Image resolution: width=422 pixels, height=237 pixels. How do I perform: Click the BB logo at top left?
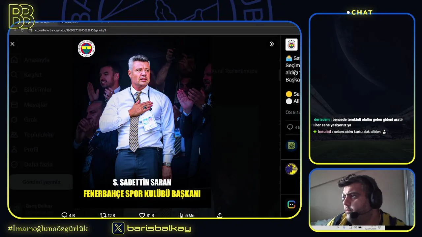click(21, 16)
